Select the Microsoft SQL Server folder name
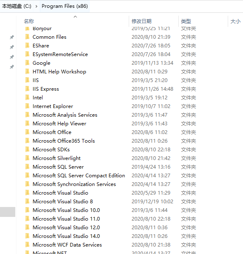 (x=58, y=167)
